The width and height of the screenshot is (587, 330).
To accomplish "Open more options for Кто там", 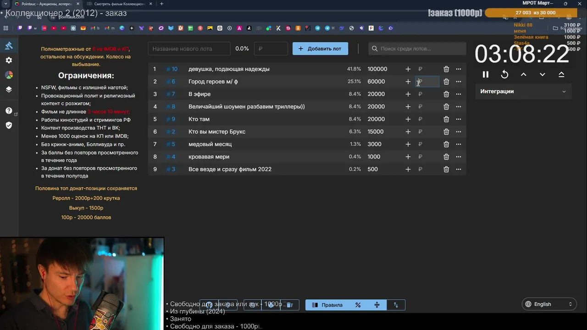I will click(459, 119).
